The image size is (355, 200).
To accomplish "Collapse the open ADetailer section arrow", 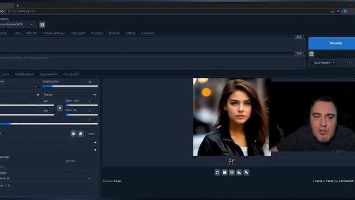I will pos(95,150).
